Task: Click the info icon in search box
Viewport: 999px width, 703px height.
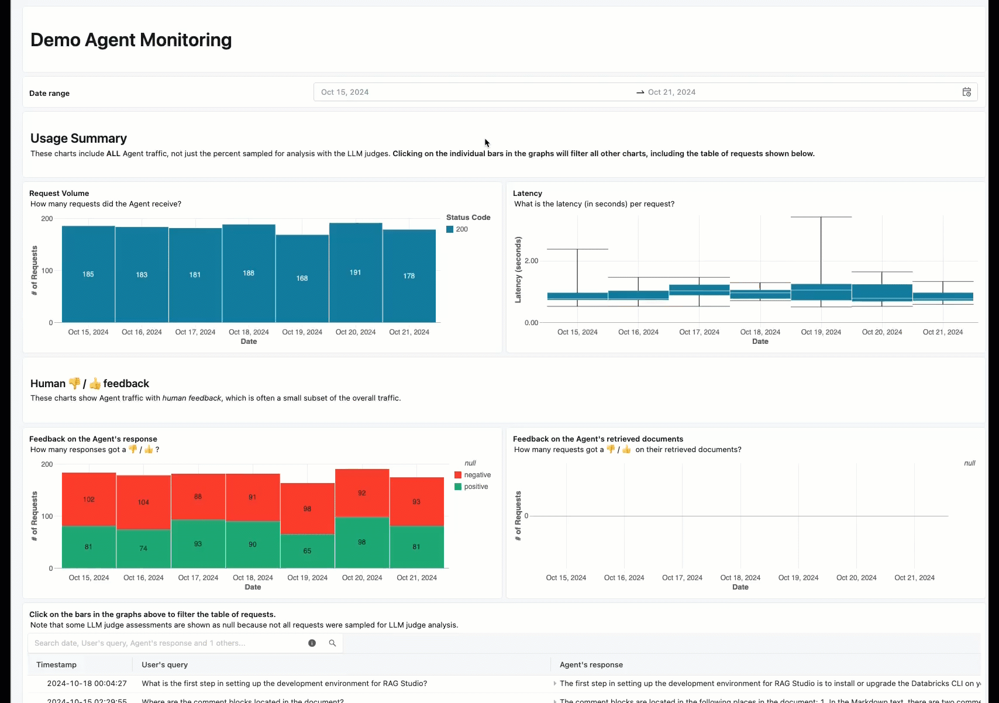Action: pos(312,643)
